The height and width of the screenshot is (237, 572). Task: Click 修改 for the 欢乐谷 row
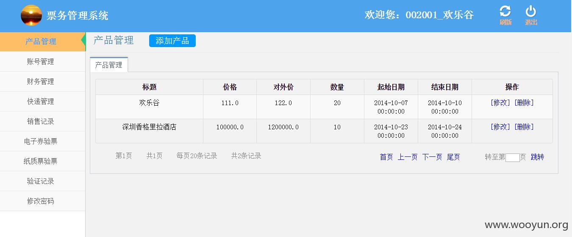coord(500,103)
